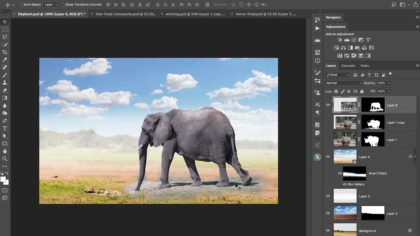This screenshot has height=236, width=420.
Task: Select the Brush tool
Action: pos(5,75)
